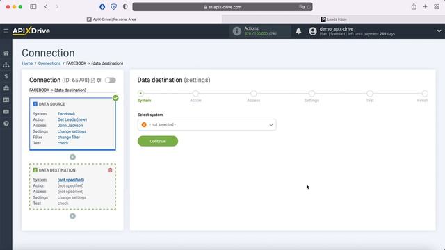
Task: Open John Jackson access link
Action: point(70,125)
